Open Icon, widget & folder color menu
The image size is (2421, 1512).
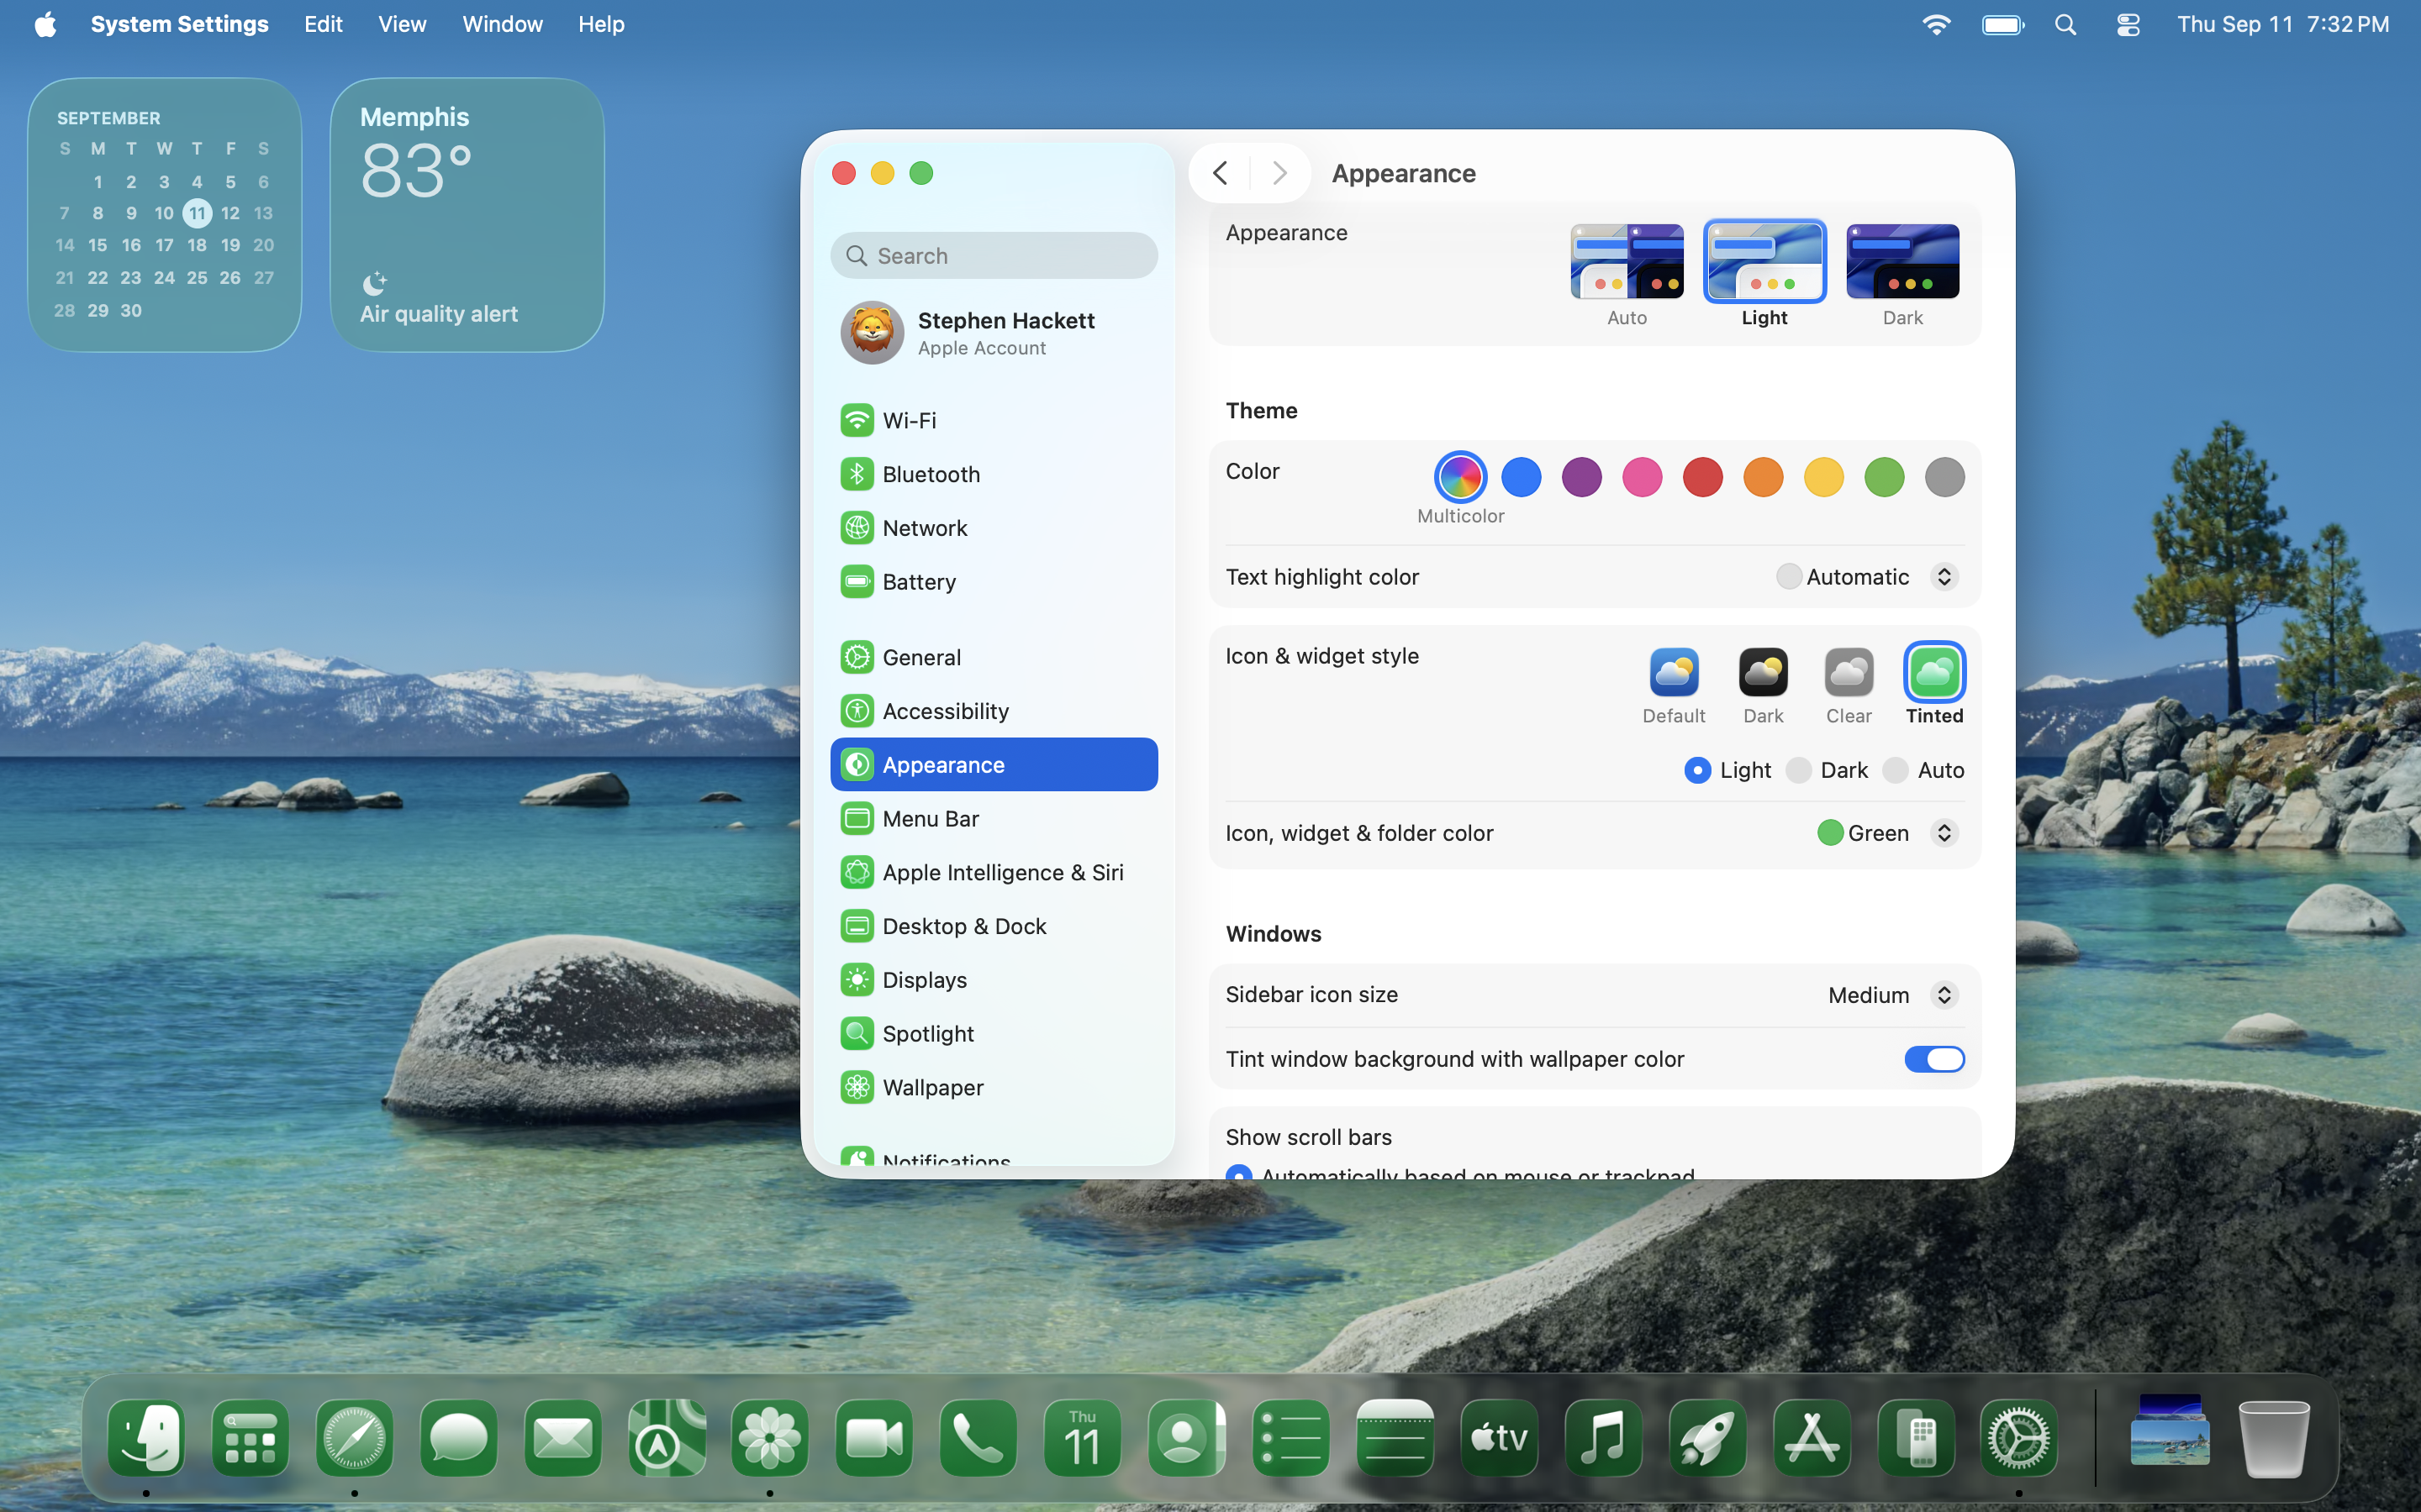[1944, 832]
